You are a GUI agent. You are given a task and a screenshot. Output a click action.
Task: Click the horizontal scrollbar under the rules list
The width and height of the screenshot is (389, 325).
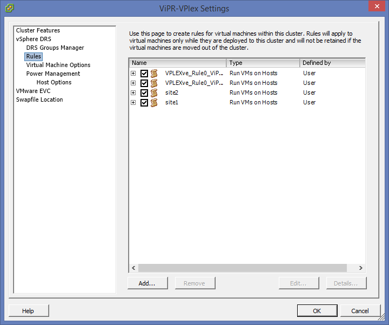coord(243,268)
